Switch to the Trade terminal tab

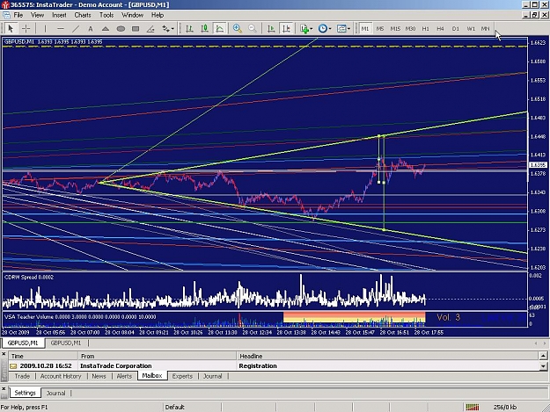22,376
